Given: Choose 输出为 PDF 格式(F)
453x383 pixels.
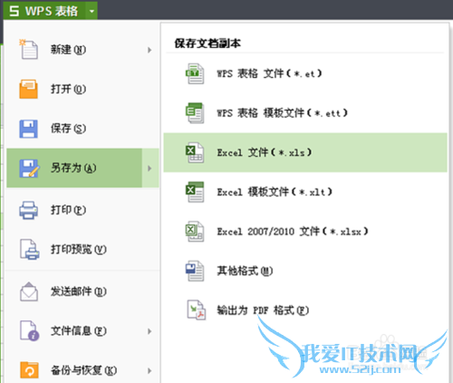Looking at the screenshot, I should pos(305,310).
